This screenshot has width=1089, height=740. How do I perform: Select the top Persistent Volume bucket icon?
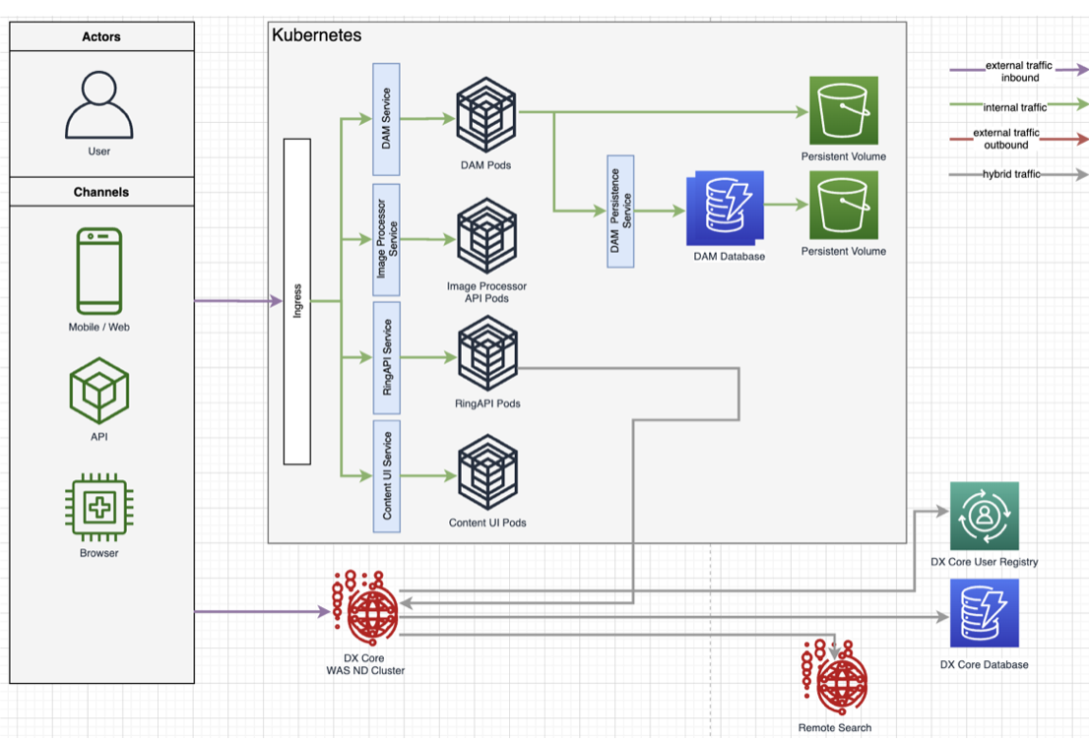(x=842, y=111)
